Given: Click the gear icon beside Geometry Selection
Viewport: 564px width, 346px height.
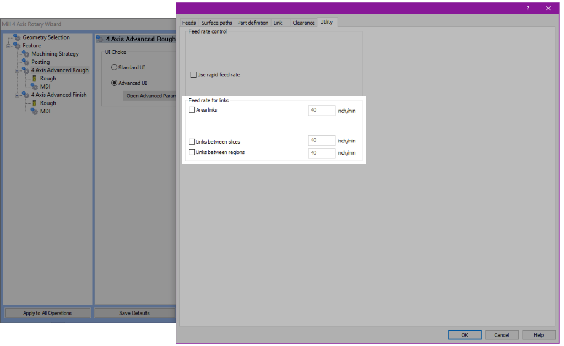Looking at the screenshot, I should [x=18, y=37].
